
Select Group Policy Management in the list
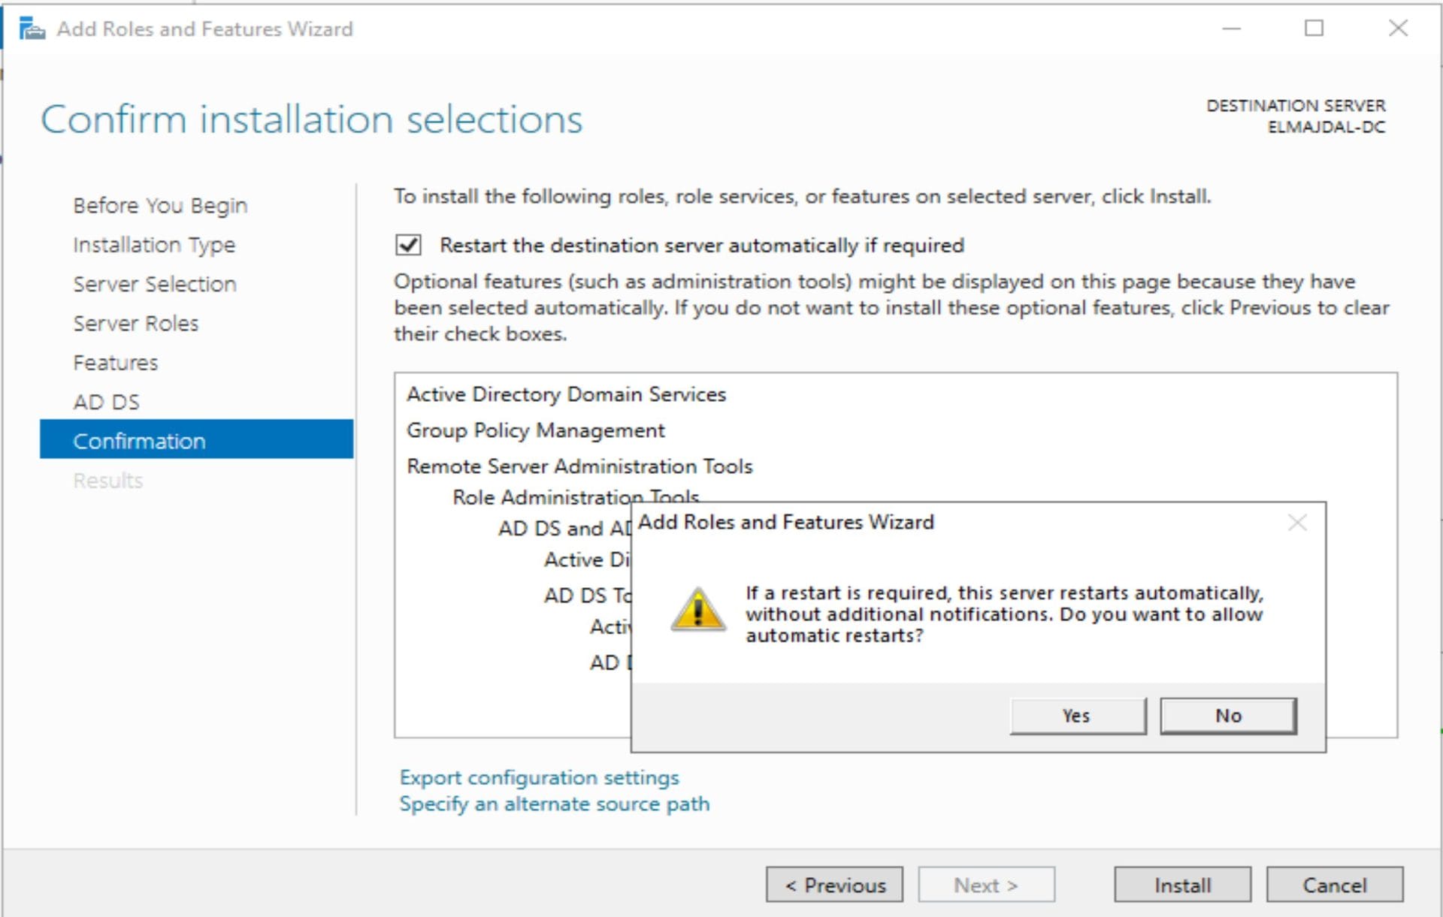(535, 430)
